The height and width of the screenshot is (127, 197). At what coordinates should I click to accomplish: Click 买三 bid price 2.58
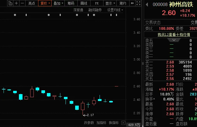pos(170,70)
